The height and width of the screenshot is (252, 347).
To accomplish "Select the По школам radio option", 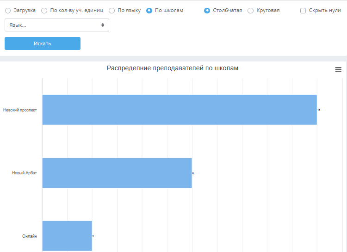I will tap(149, 11).
